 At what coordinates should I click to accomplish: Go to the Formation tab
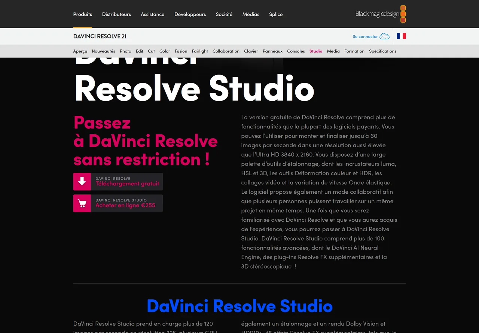(x=354, y=51)
